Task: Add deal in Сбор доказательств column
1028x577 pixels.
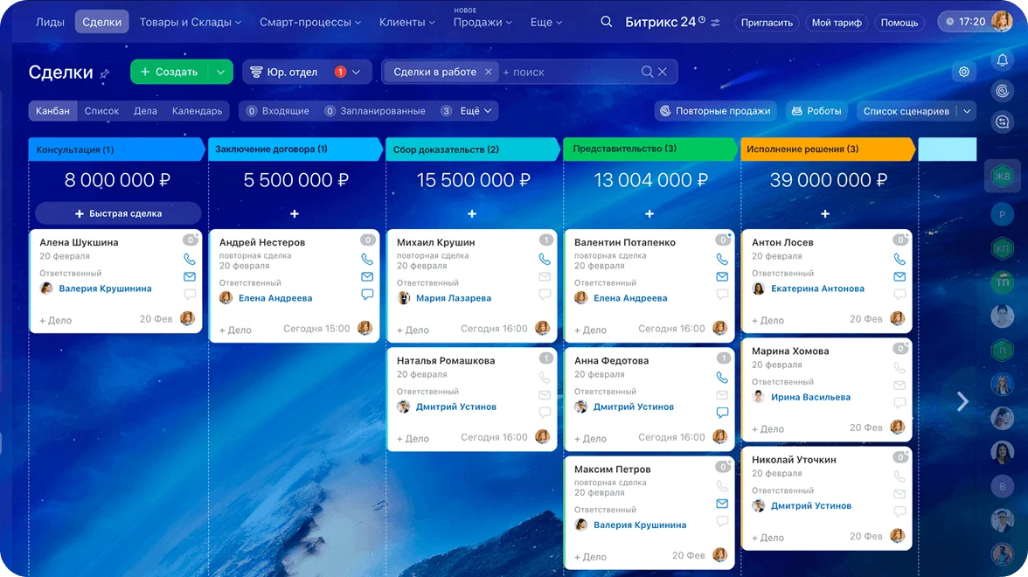Action: click(x=471, y=213)
